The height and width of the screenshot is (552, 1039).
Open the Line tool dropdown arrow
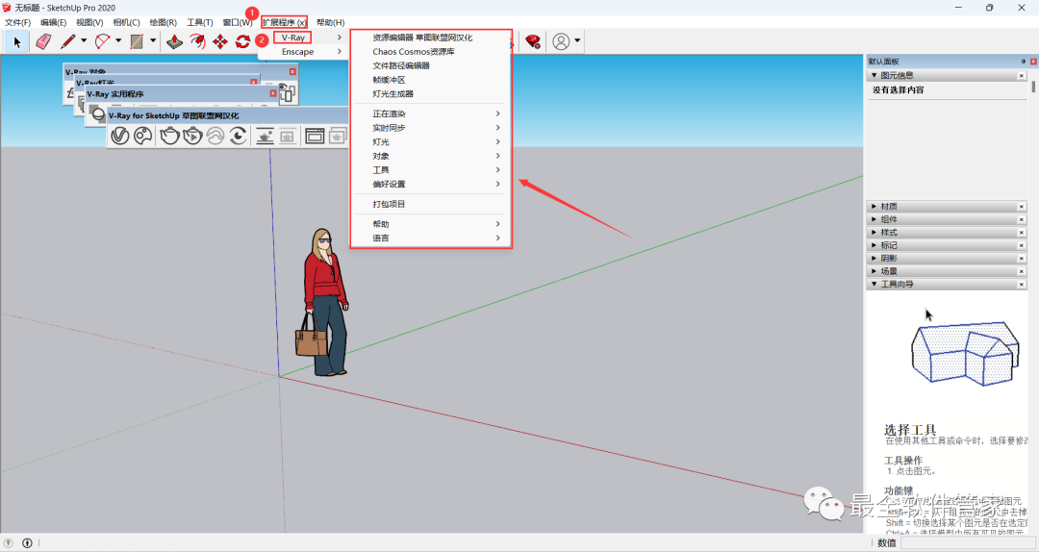(x=84, y=41)
